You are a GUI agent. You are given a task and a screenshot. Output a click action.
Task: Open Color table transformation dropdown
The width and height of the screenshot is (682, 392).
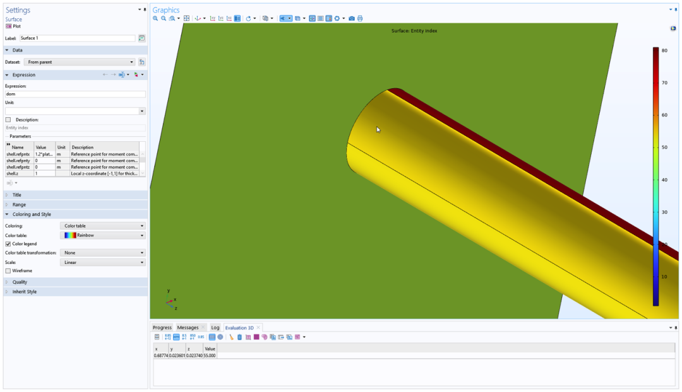point(103,253)
